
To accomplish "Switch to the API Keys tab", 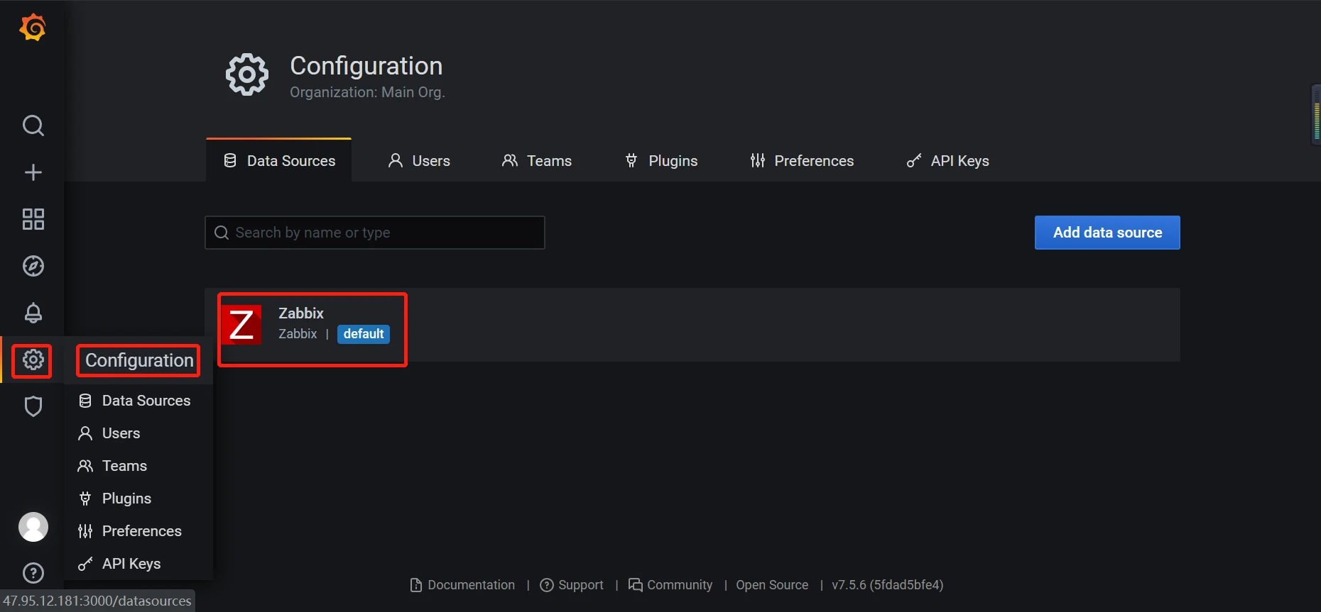I will click(x=948, y=161).
